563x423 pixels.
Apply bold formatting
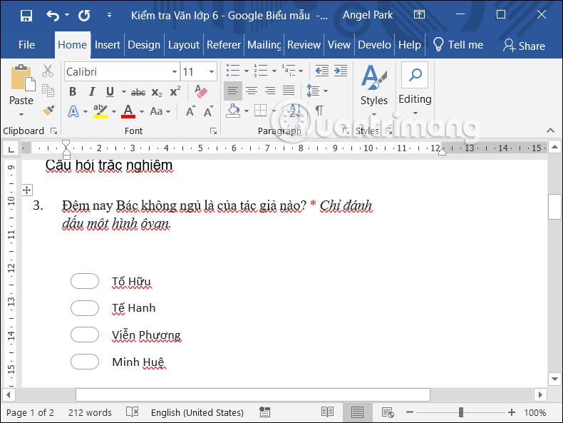click(x=73, y=91)
